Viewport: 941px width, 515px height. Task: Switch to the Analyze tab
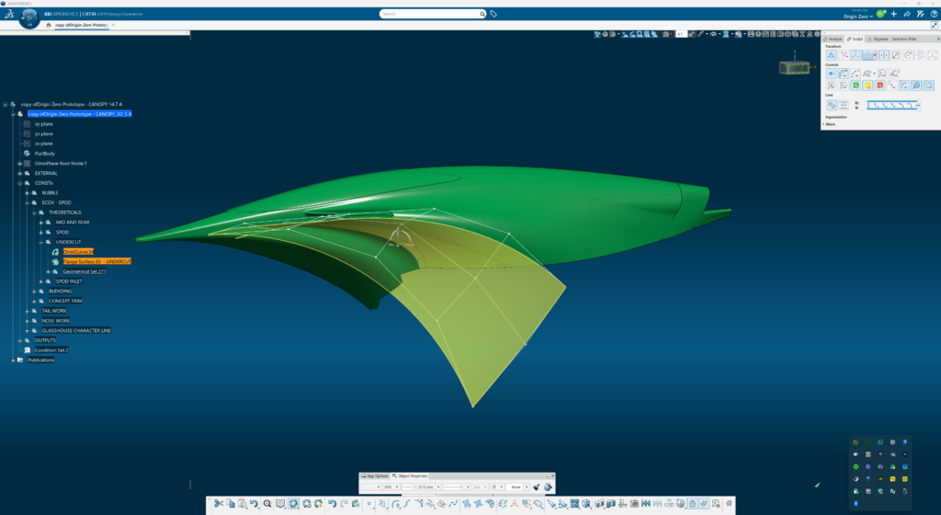pyautogui.click(x=833, y=39)
